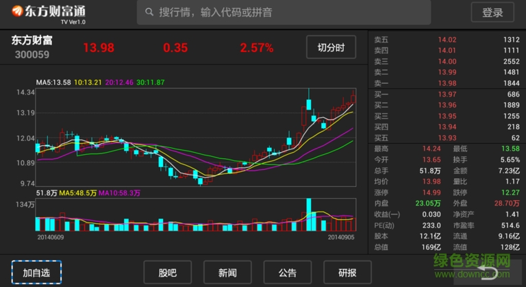Click the back arrow icon
526x287 pixels.
pyautogui.click(x=488, y=272)
